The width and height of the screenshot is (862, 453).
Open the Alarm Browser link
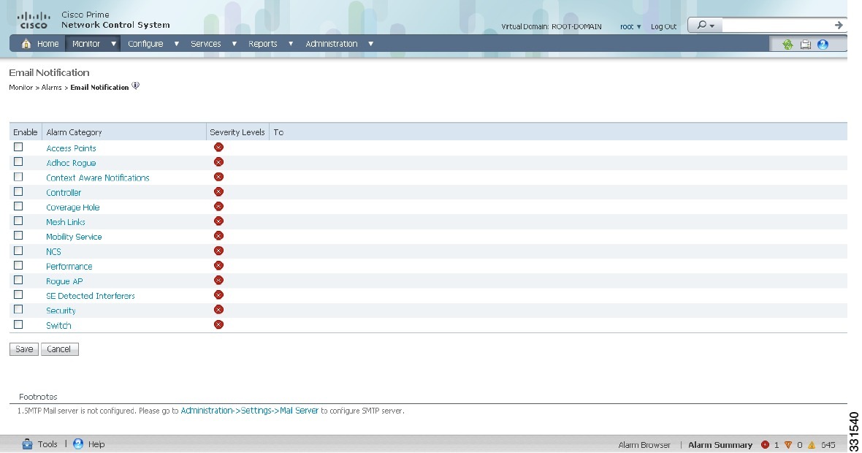pos(644,445)
